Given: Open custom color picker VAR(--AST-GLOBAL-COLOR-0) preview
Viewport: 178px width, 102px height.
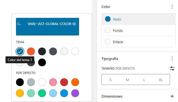Looking at the screenshot, I should click(48, 27).
